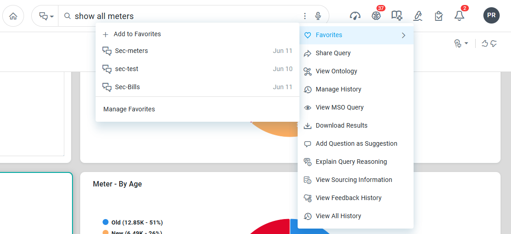Open the PR user profile avatar

(x=491, y=15)
